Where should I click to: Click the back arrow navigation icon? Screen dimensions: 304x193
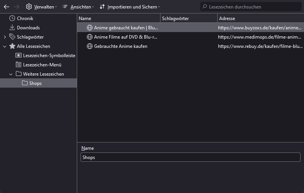[x=7, y=7]
